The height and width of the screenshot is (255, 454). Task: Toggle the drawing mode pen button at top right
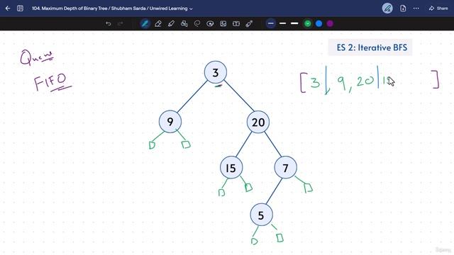387,8
